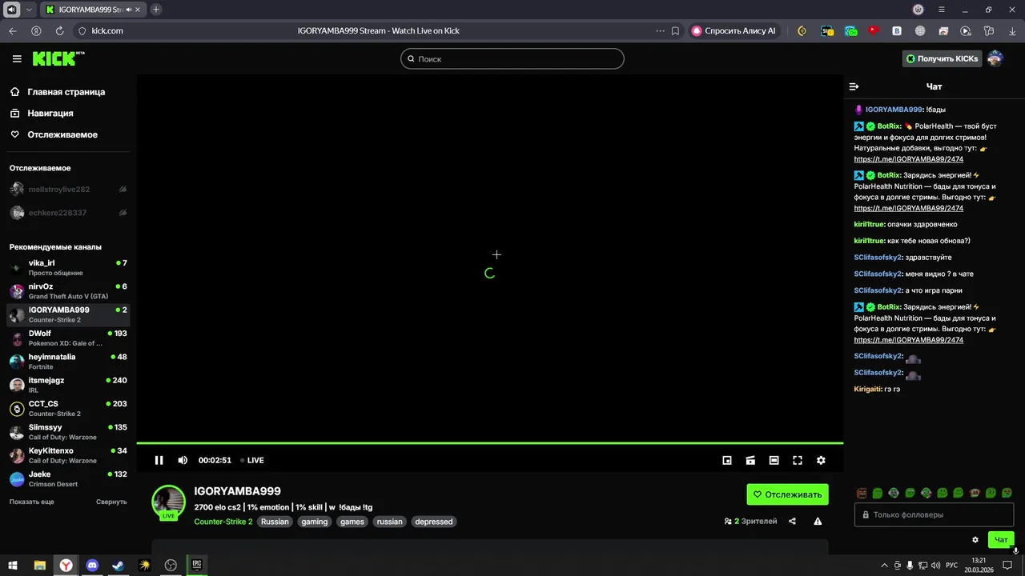The image size is (1025, 576).
Task: Open picture-in-picture mini player
Action: (727, 460)
